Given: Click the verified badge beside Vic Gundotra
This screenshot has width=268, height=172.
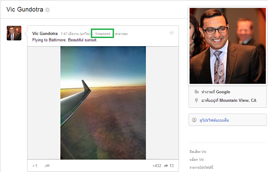Looking at the screenshot, I should [x=48, y=10].
